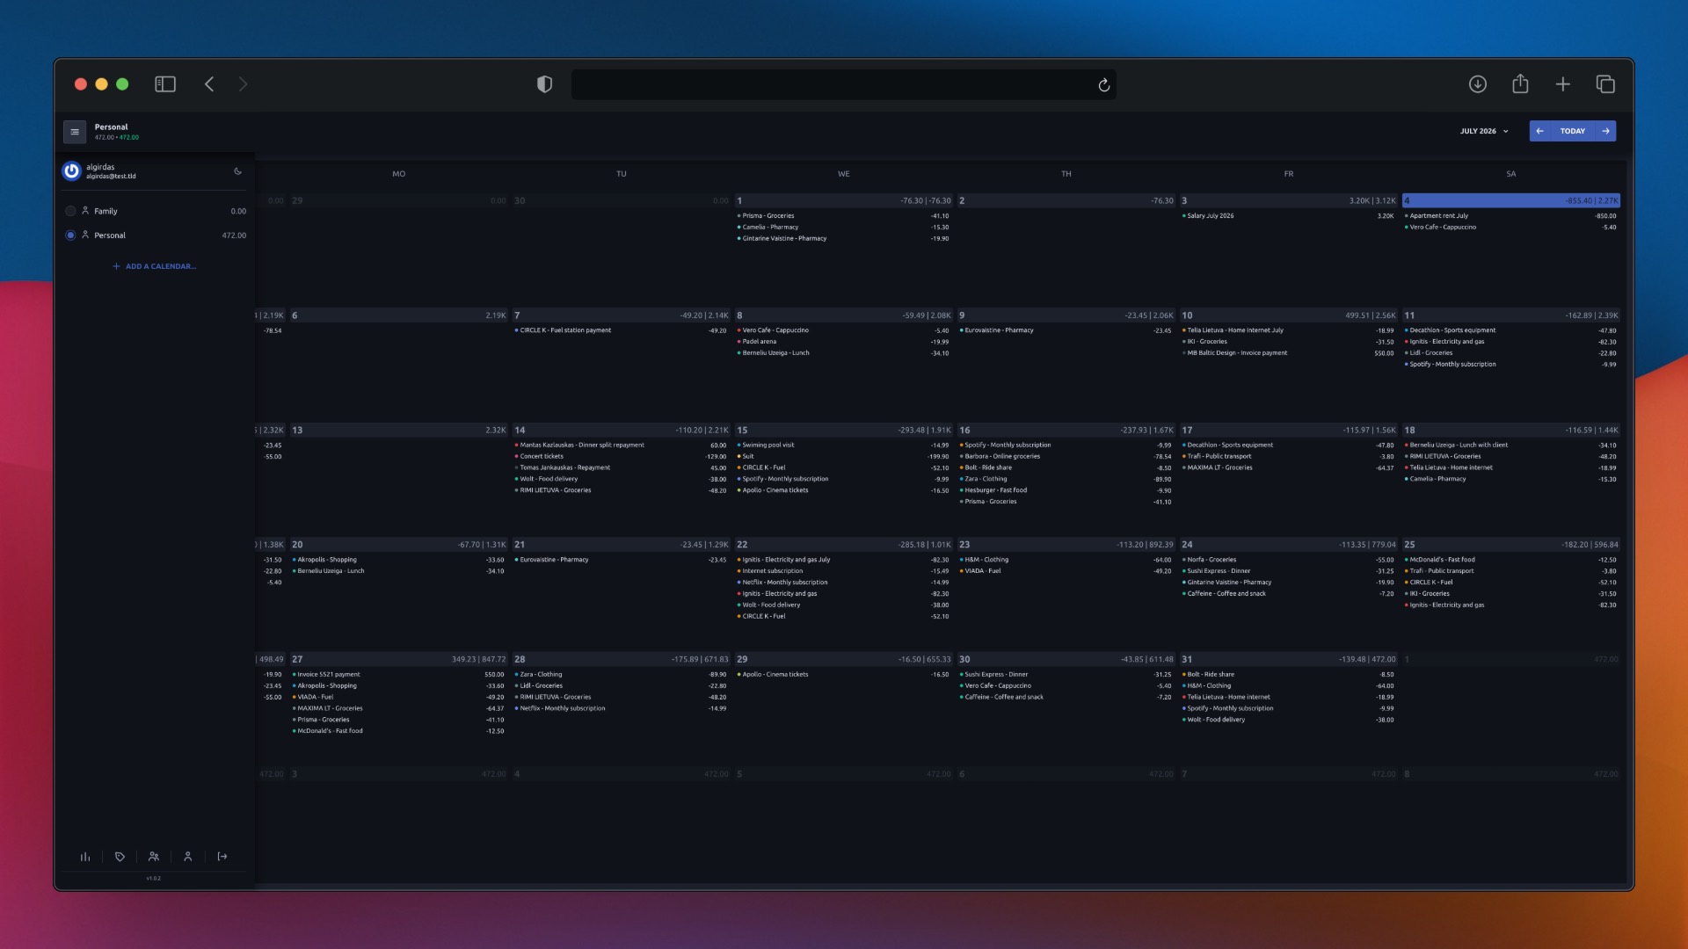Click Add a Calendar link
Screen dimensions: 1688x949
155,266
